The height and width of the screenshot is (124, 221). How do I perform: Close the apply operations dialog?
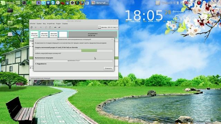(112, 39)
